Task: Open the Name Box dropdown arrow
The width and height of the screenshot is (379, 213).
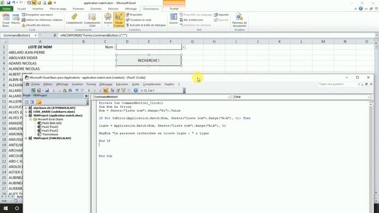Action: point(36,35)
